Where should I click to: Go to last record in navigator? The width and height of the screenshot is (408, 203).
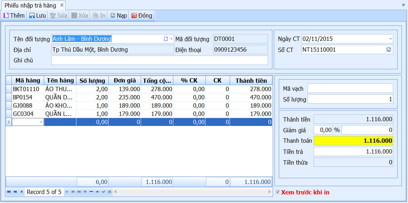[x=79, y=192]
